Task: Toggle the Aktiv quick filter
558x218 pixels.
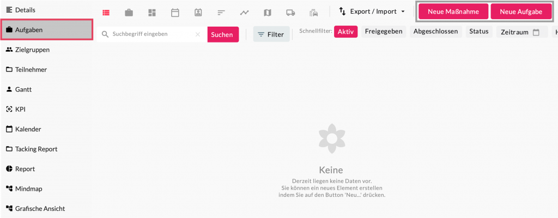Action: [x=345, y=32]
